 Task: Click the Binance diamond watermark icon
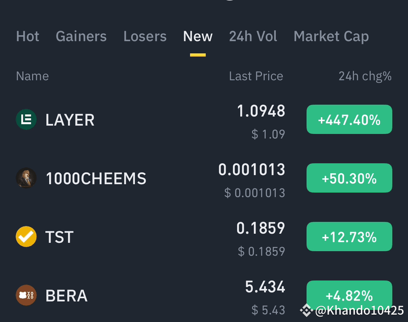pyautogui.click(x=307, y=310)
